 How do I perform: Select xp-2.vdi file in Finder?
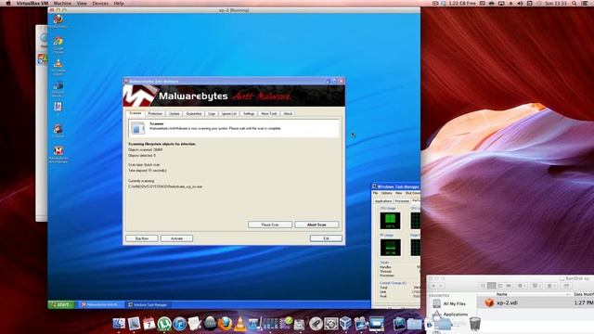[536, 302]
